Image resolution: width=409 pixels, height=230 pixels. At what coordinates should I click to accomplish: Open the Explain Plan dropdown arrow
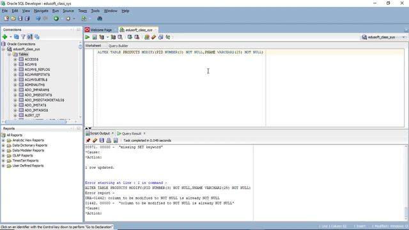click(x=107, y=37)
